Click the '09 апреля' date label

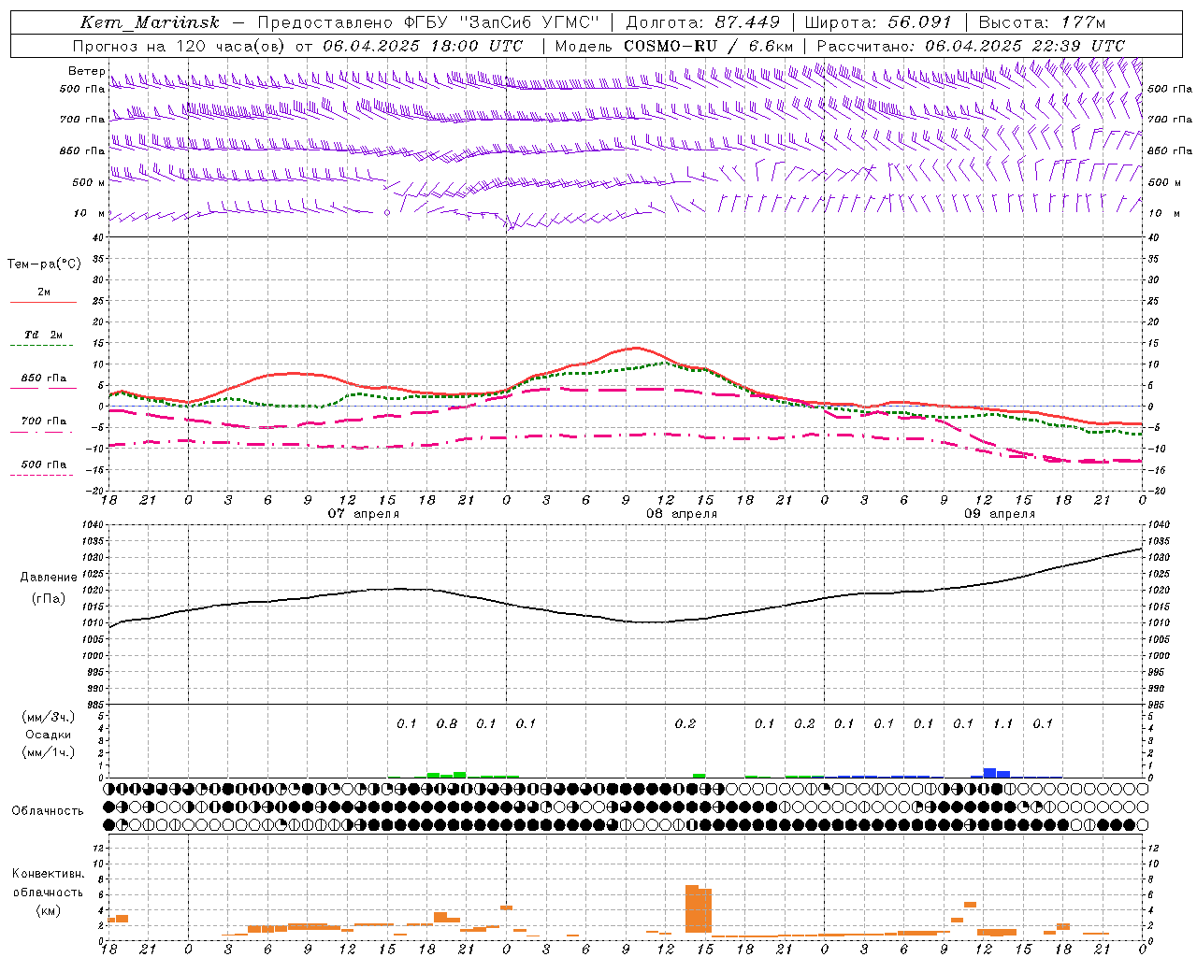coord(1000,514)
